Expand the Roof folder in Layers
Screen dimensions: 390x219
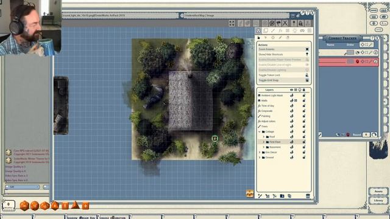click(x=264, y=137)
